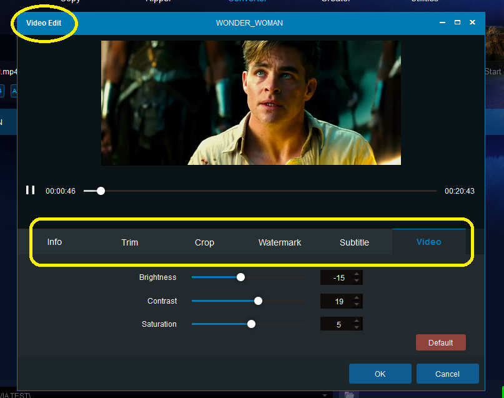Viewport: 504px width, 398px height.
Task: Click the video preview frame
Action: click(x=251, y=103)
